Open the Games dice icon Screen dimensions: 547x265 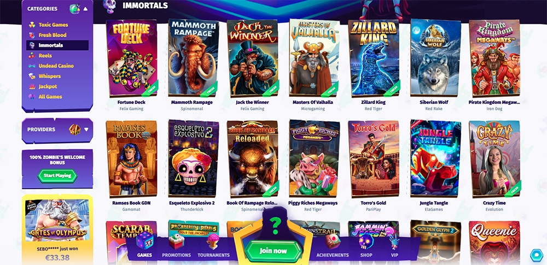(144, 240)
